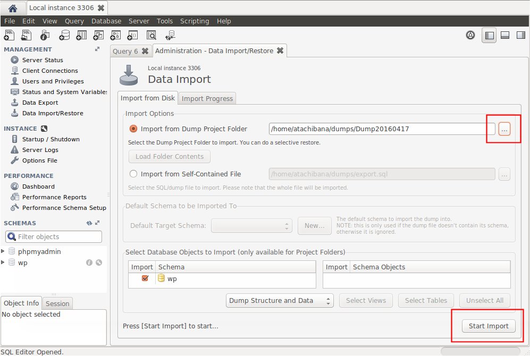Click the Start Import button
The width and height of the screenshot is (530, 356).
click(488, 326)
